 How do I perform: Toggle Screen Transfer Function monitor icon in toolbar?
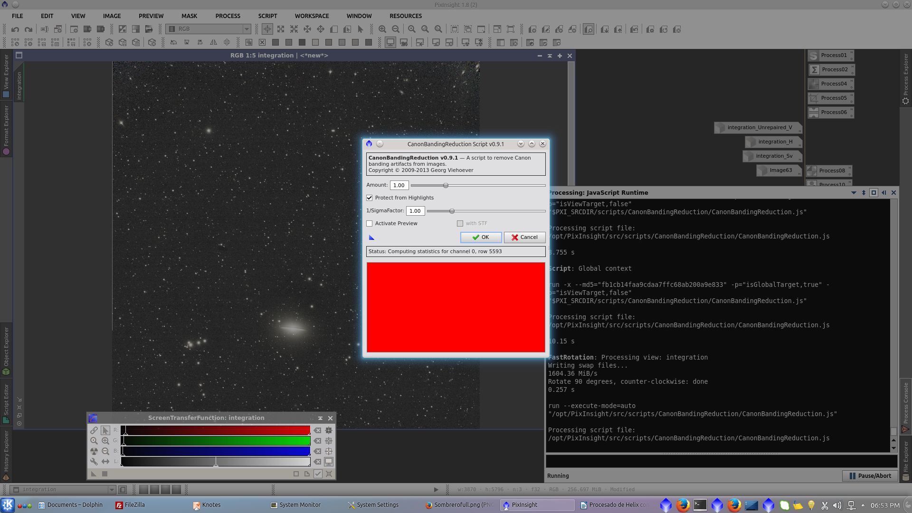[x=390, y=43]
